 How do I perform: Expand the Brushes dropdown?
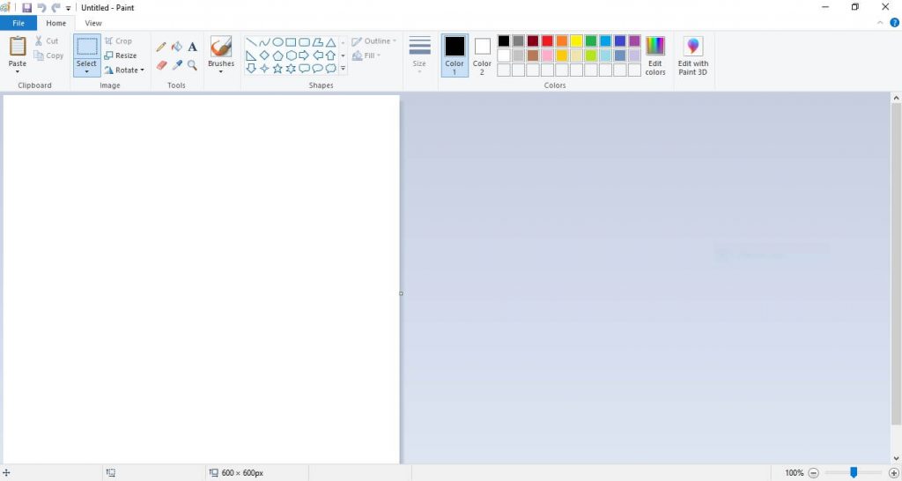point(221,71)
